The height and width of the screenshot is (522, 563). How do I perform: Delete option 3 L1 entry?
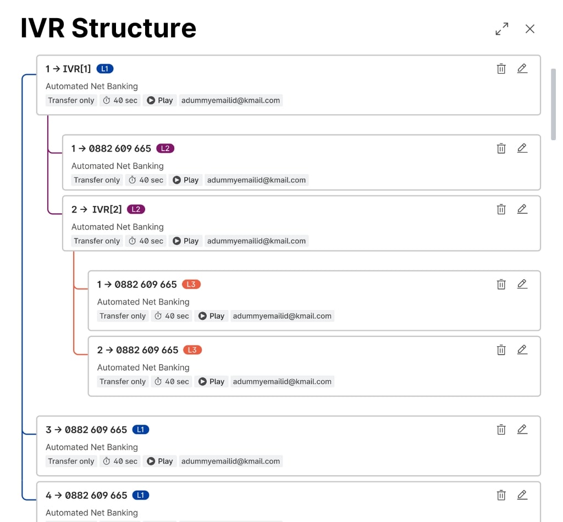501,430
